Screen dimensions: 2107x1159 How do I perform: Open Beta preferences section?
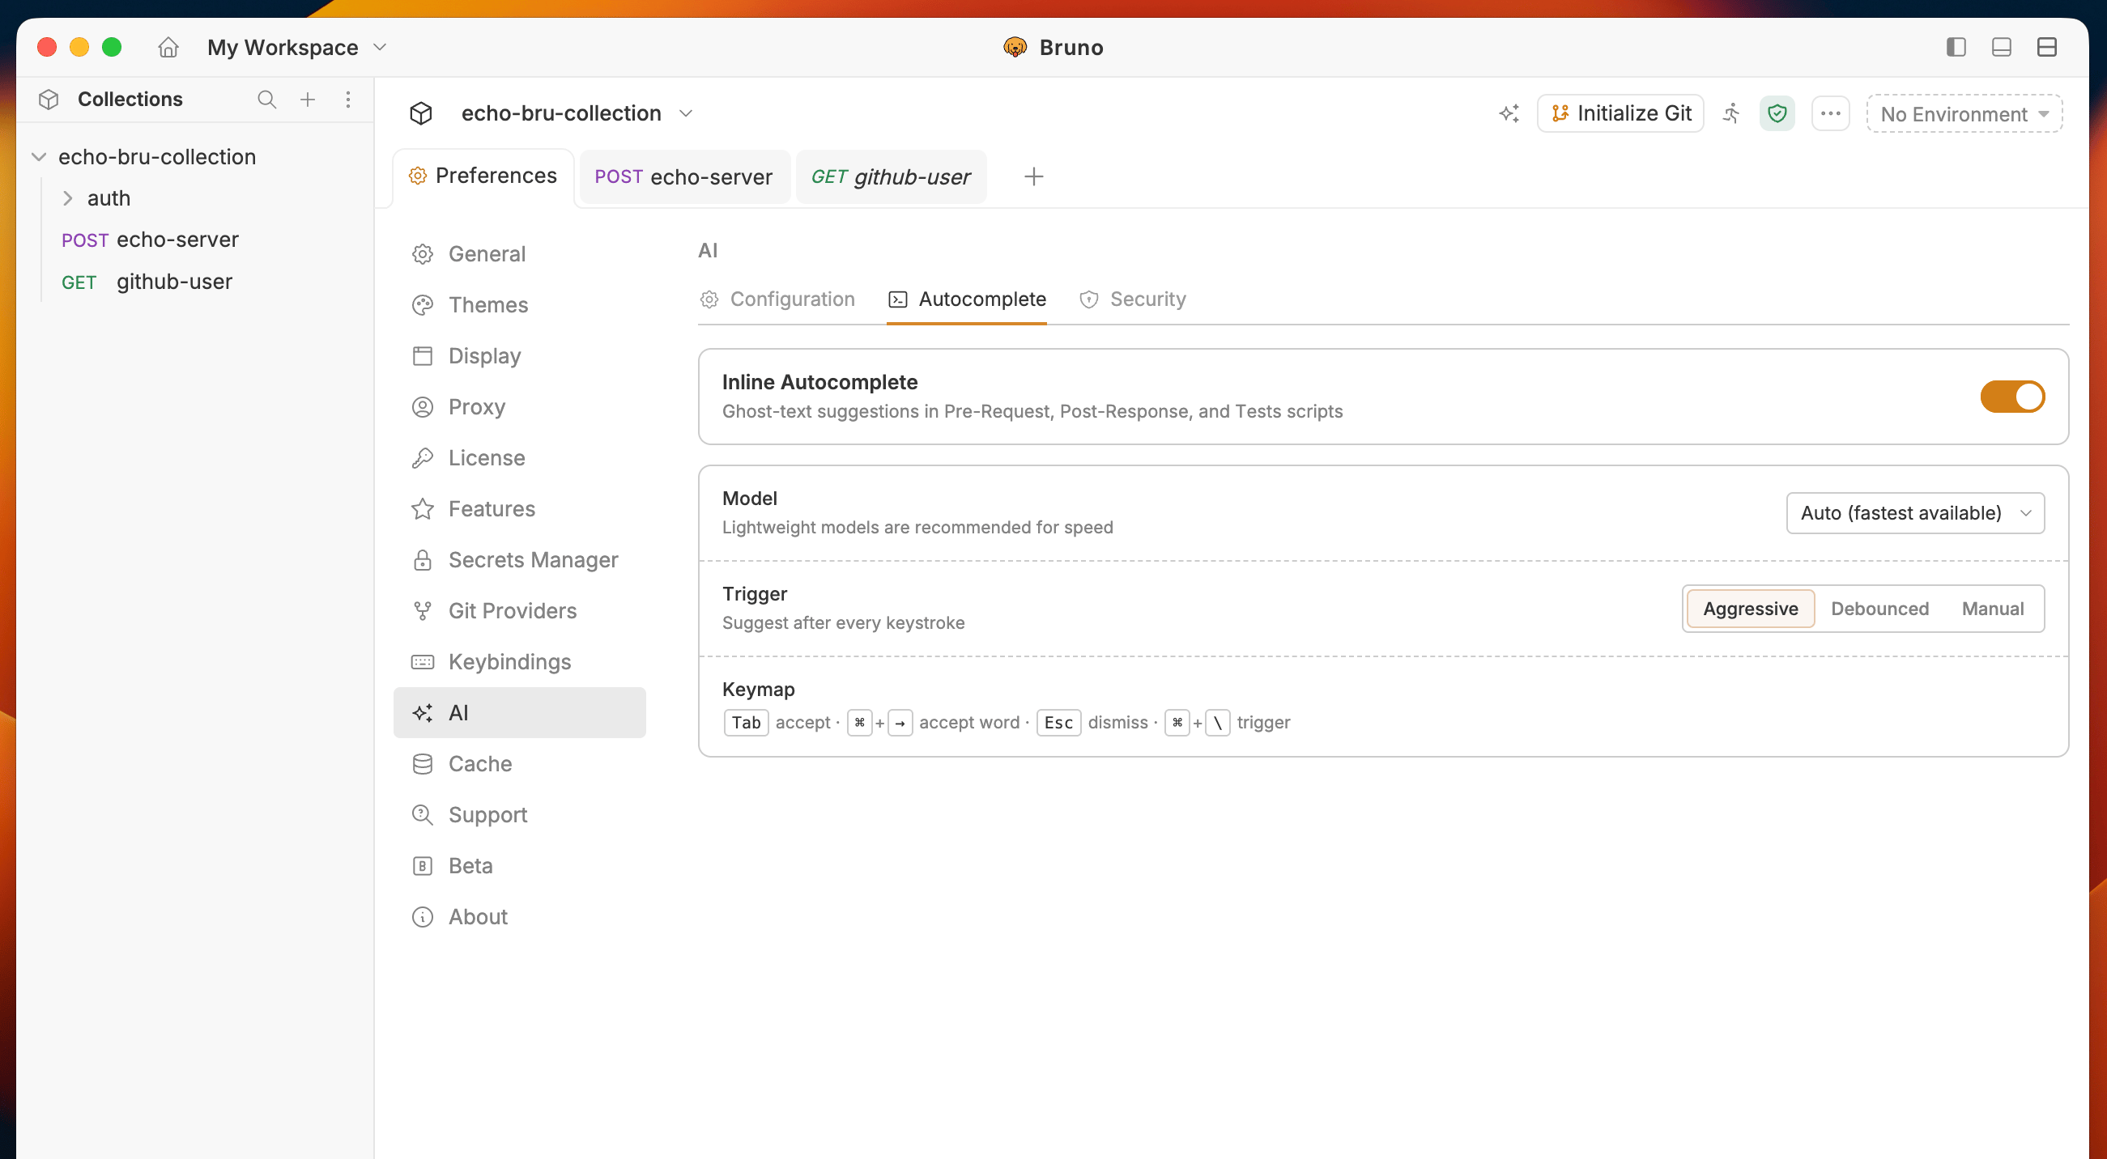coord(519,865)
